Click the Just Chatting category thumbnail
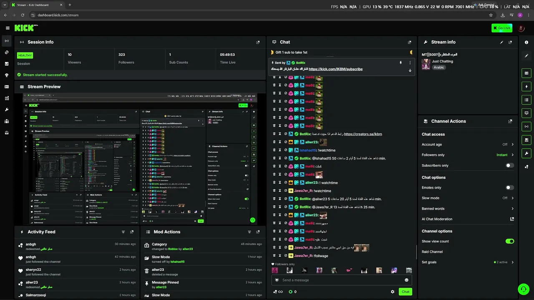Screen dimensions: 534x300 click(x=426, y=64)
